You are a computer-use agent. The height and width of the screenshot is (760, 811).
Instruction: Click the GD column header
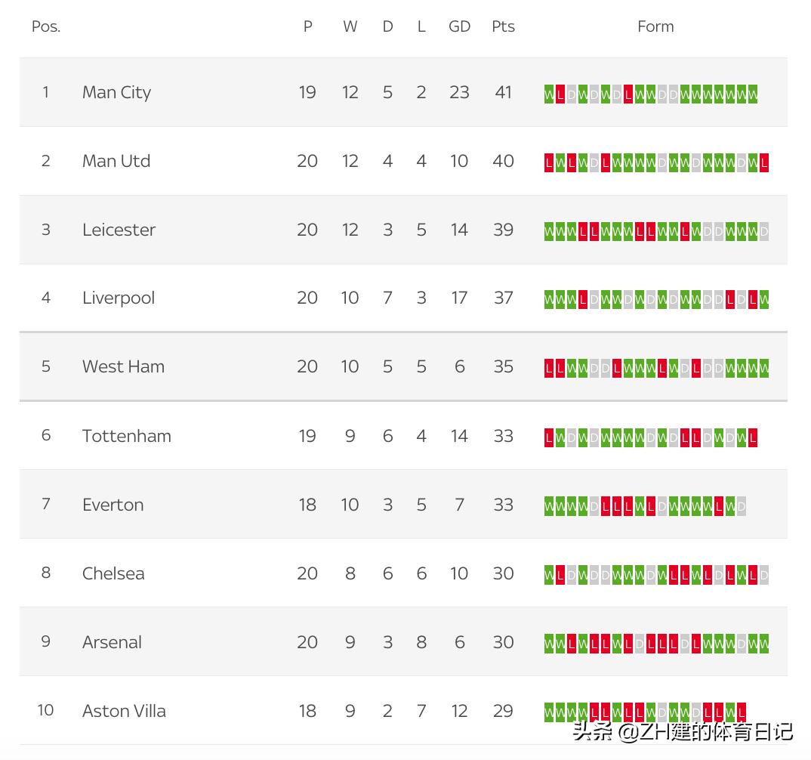(x=459, y=26)
